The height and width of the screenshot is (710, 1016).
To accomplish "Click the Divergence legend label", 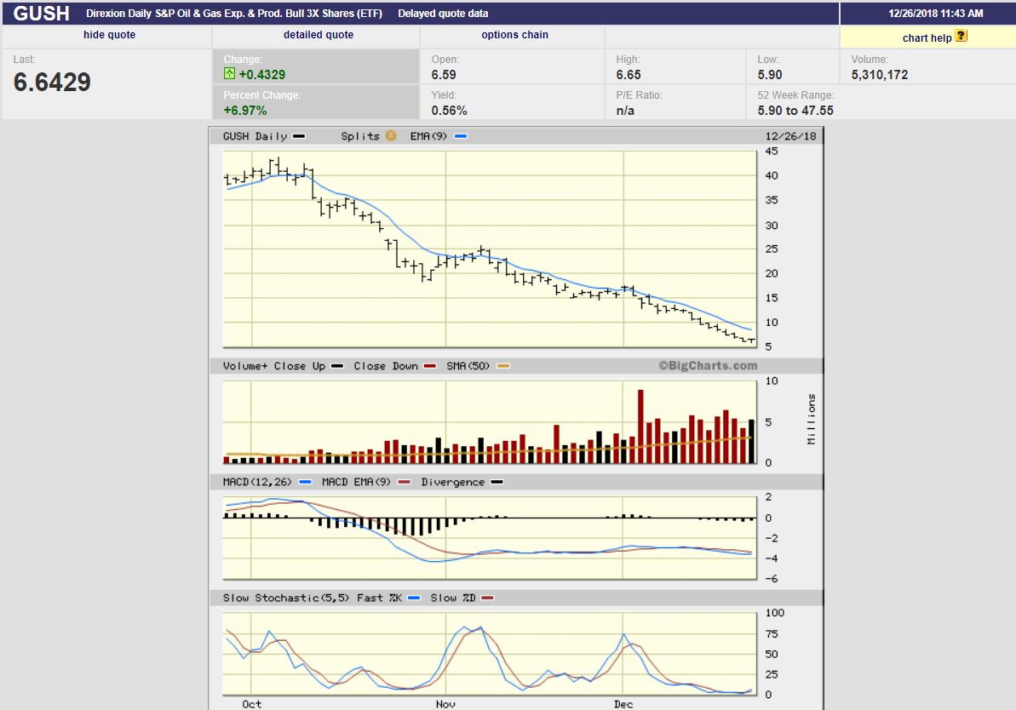I will click(452, 482).
